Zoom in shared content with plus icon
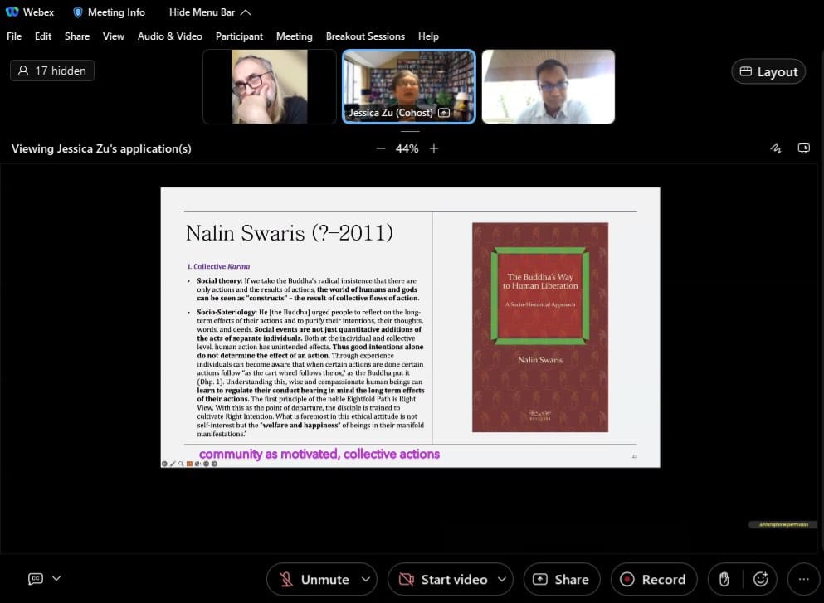This screenshot has height=603, width=824. click(x=433, y=148)
